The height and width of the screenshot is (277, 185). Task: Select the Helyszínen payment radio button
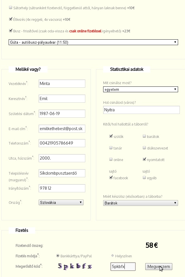(x=112, y=256)
